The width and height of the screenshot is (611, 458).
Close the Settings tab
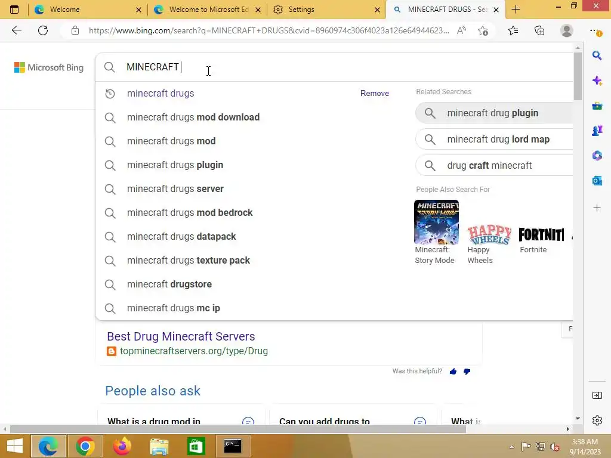(377, 10)
